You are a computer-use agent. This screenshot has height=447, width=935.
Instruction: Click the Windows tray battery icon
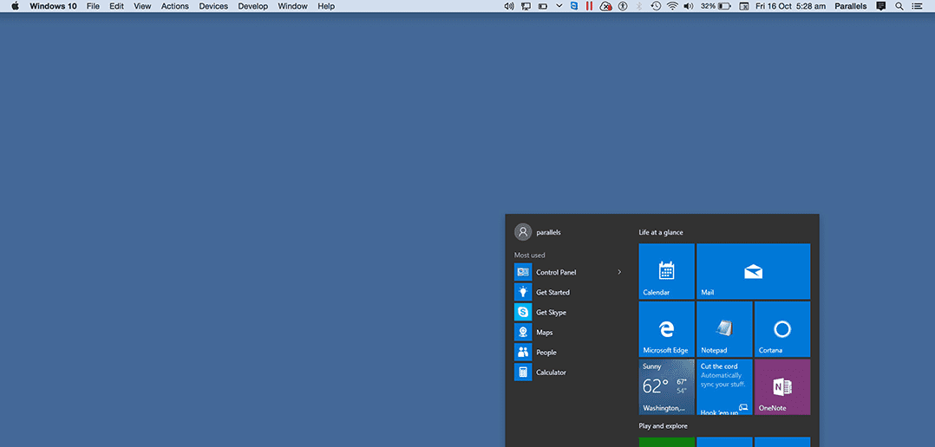click(x=543, y=6)
